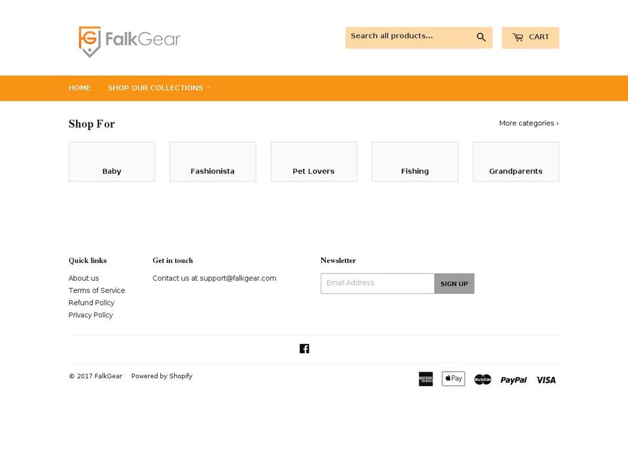Click the © 2017 FalkGear footer link
This screenshot has width=628, height=471.
click(x=96, y=376)
